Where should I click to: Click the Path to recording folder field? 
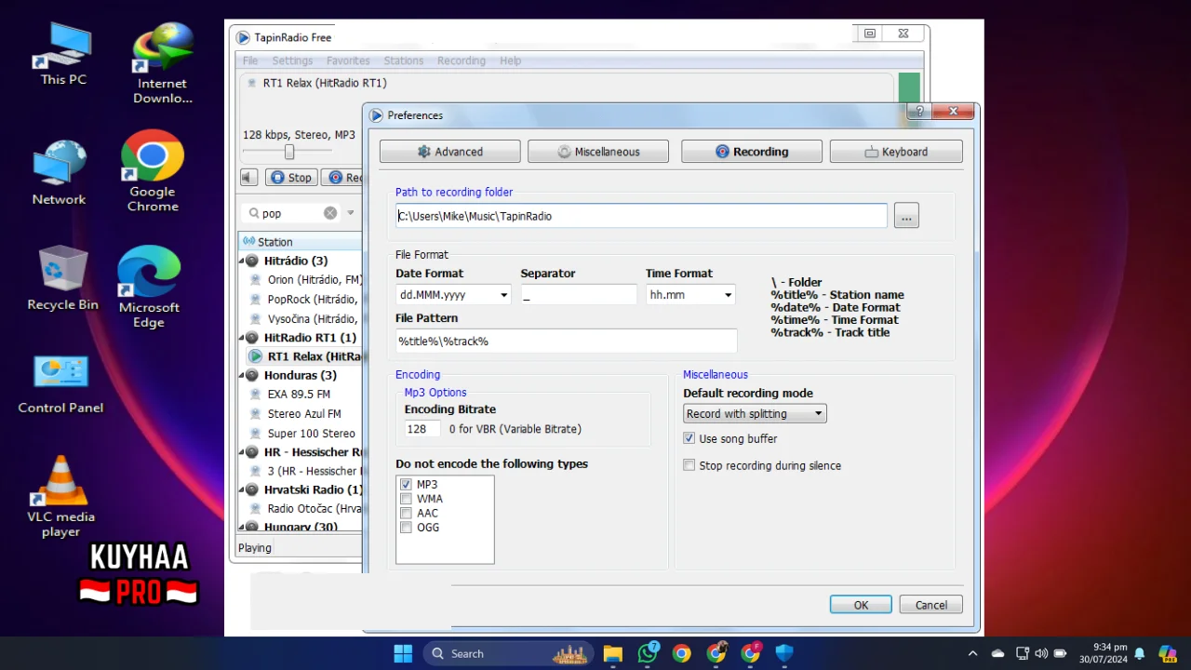[641, 216]
